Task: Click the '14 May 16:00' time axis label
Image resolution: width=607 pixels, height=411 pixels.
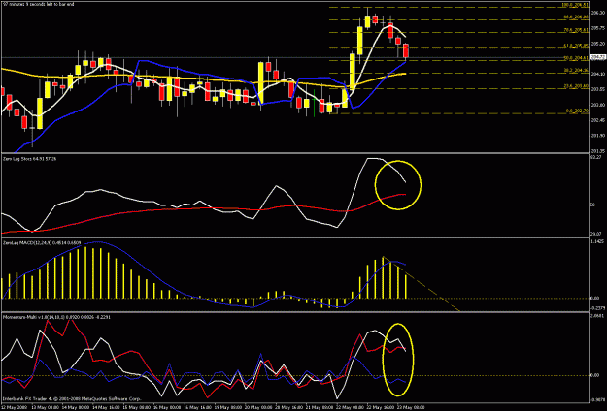Action: coord(107,408)
